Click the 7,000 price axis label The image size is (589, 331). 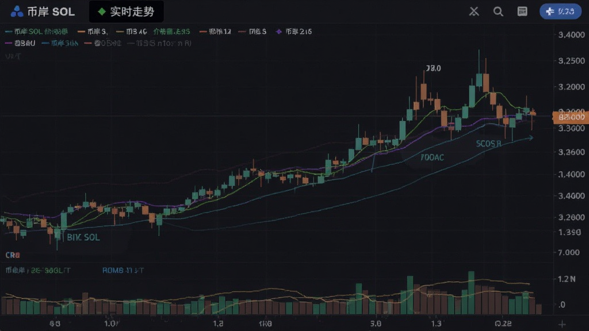point(569,252)
